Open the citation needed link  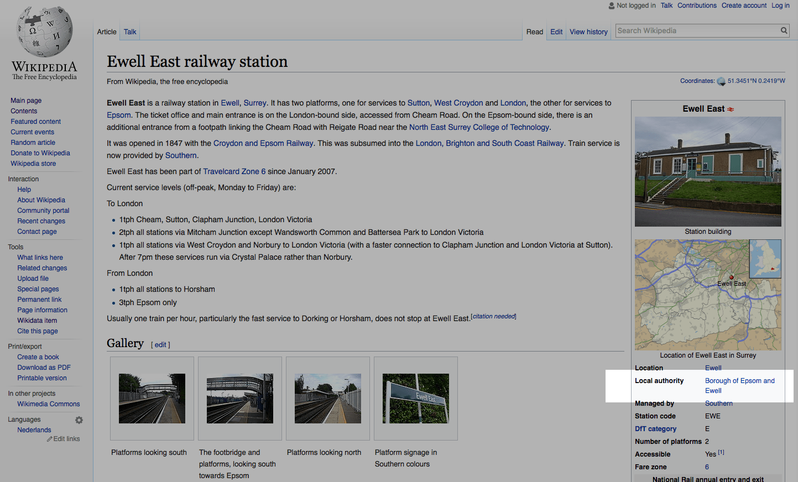[x=494, y=316]
